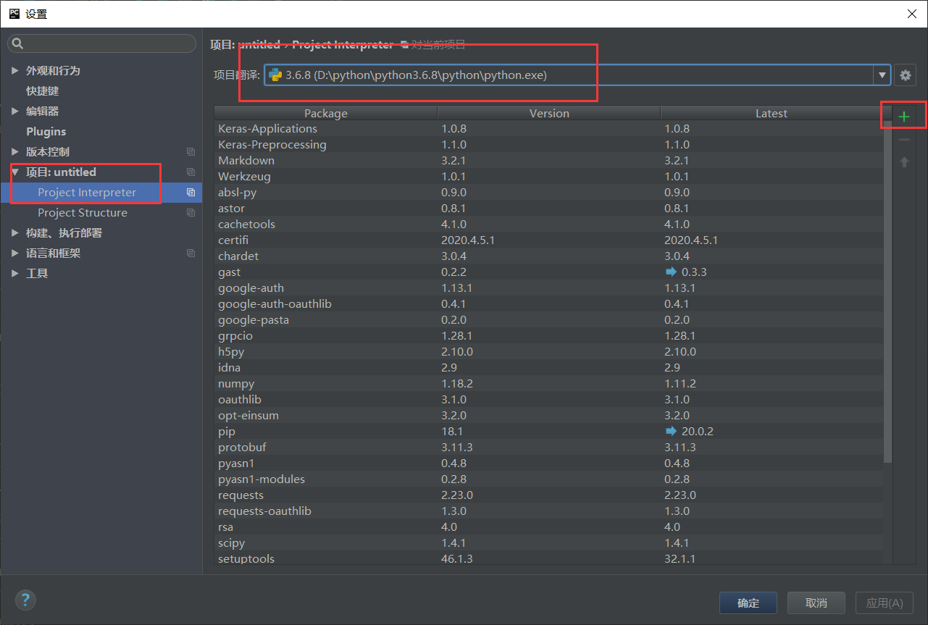Click copy icon beside 项目: untitled
This screenshot has width=928, height=625.
pos(191,172)
